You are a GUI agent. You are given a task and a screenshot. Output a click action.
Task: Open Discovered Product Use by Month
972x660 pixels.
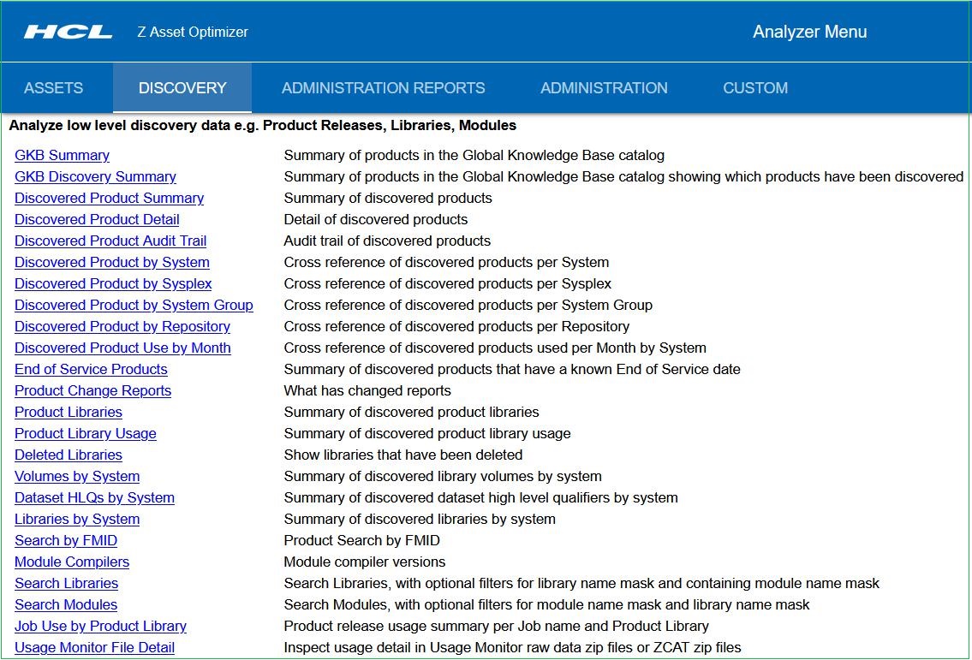tap(122, 348)
